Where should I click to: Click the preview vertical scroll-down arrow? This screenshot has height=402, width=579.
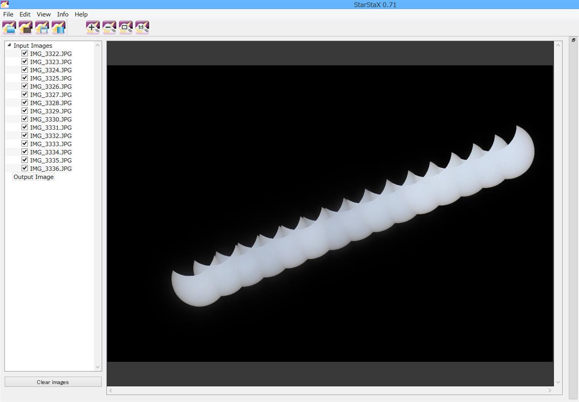[x=558, y=382]
